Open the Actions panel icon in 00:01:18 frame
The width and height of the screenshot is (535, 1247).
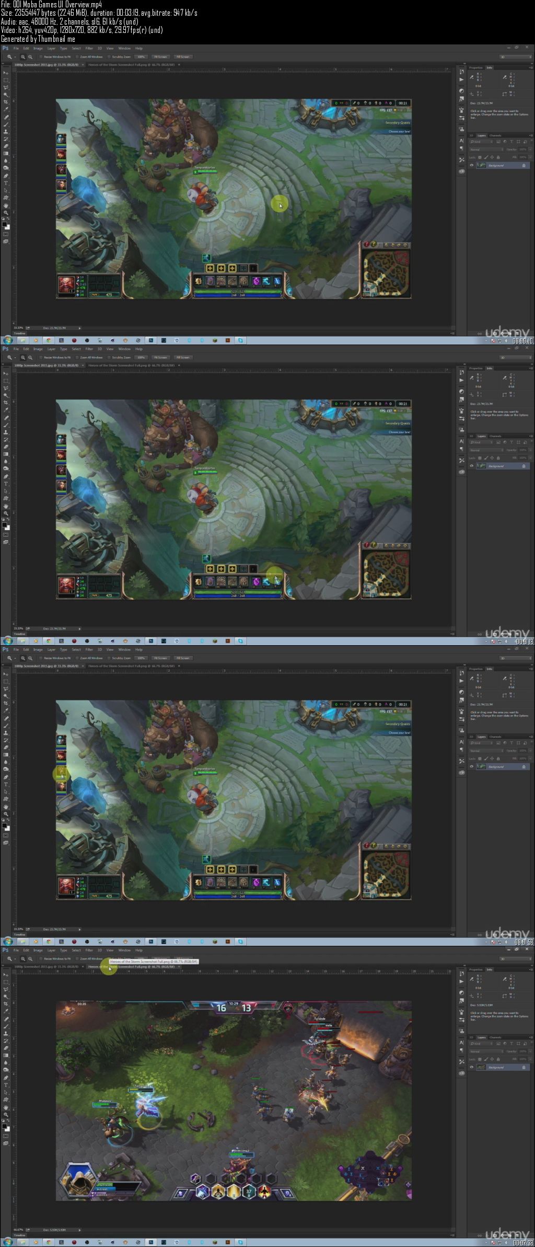pos(462,380)
